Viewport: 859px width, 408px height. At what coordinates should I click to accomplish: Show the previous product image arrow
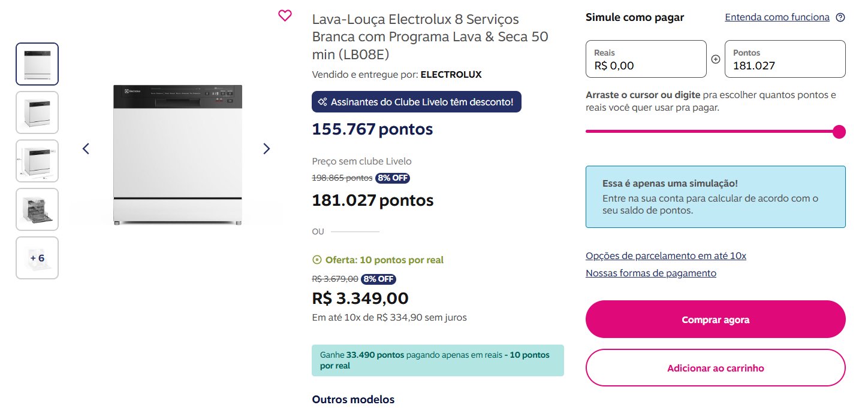86,148
